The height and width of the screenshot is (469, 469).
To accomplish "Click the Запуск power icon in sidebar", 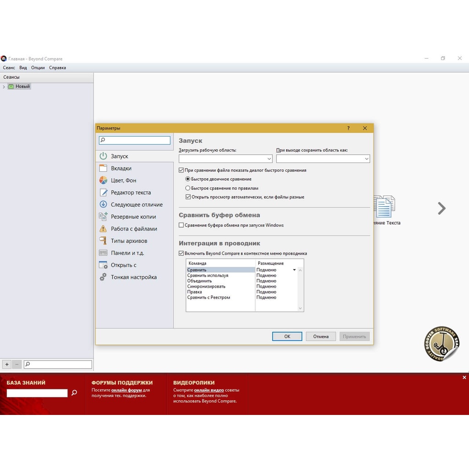I will [x=104, y=156].
